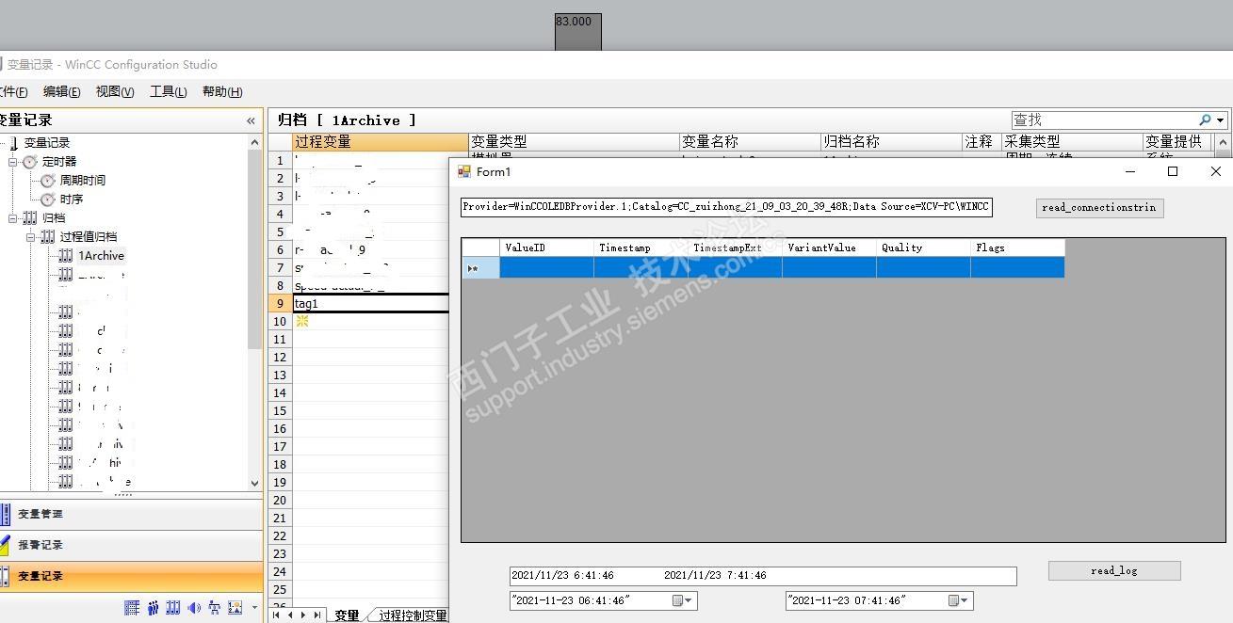Open the search options dropdown arrow
This screenshot has height=623, width=1233.
click(x=1221, y=120)
